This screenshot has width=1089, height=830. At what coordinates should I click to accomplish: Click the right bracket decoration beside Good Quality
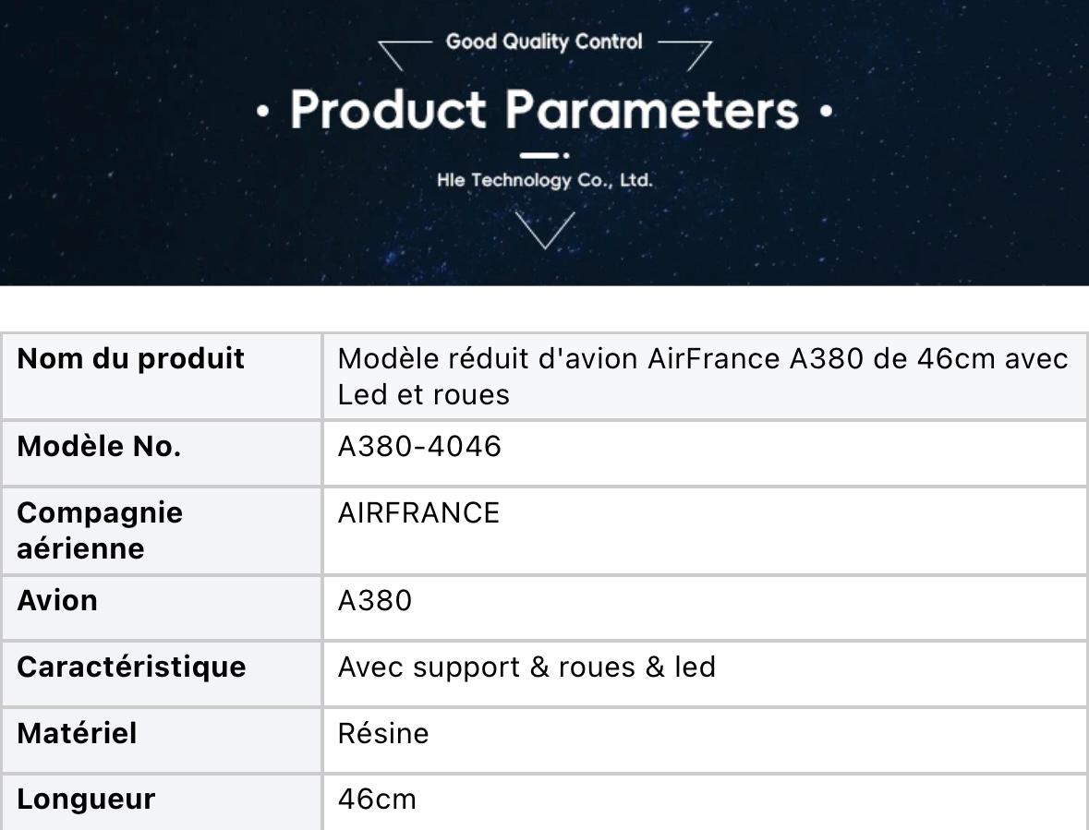click(684, 55)
